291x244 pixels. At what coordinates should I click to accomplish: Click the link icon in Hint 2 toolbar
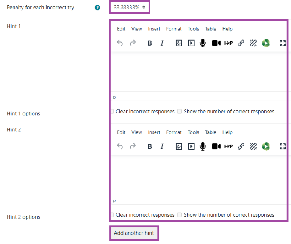pyautogui.click(x=241, y=146)
